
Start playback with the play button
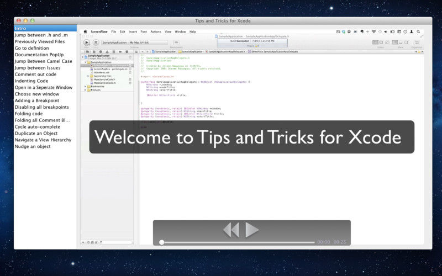[252, 230]
